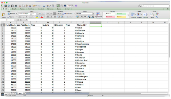Click the Filter funnel icon
The height and width of the screenshot is (99, 171).
pyautogui.click(x=53, y=6)
